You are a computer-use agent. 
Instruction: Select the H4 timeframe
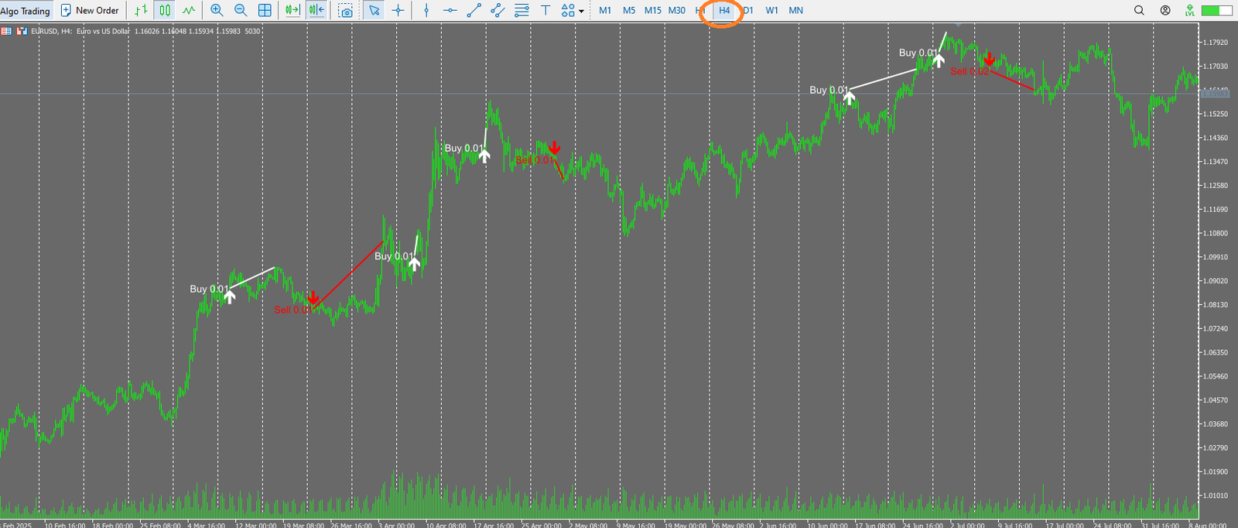click(724, 10)
